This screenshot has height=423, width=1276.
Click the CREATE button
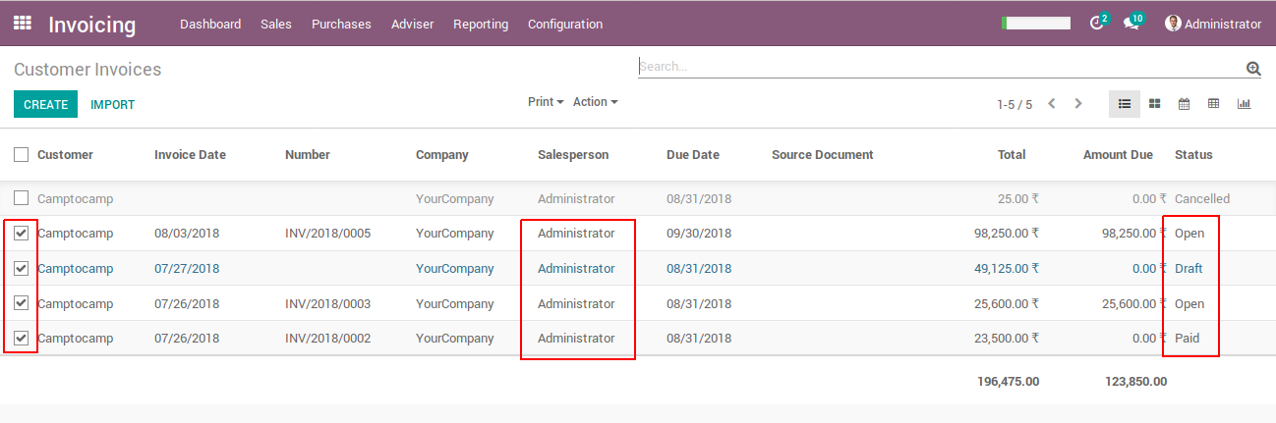(45, 104)
